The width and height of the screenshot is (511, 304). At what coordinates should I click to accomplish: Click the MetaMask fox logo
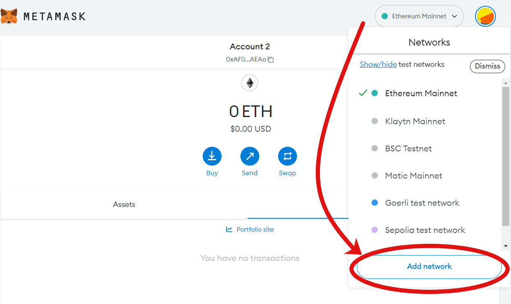tap(10, 16)
